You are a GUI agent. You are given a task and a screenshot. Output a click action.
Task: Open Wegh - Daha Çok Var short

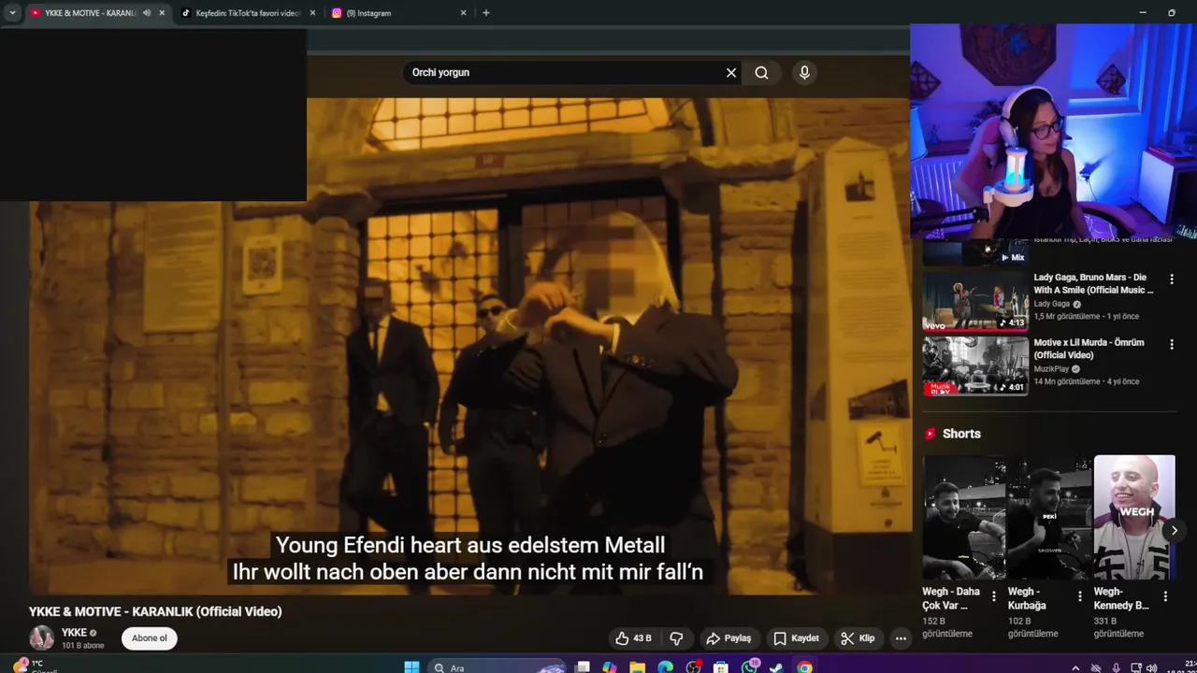tap(964, 518)
